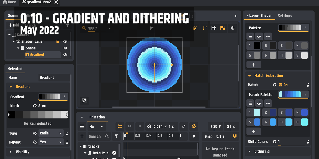Toggle the timeline Snap magnet
The width and height of the screenshot is (319, 159).
coord(235,136)
